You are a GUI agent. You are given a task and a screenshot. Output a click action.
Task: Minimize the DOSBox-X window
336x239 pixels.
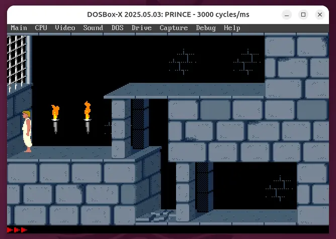(x=286, y=15)
